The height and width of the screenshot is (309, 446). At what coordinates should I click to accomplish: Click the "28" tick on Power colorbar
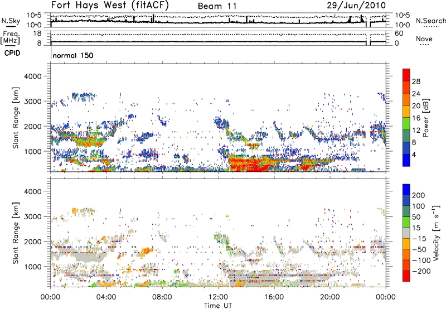point(416,81)
